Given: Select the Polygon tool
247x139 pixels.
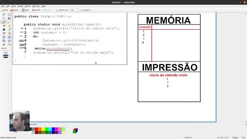Looking at the screenshot, I should [4, 41].
